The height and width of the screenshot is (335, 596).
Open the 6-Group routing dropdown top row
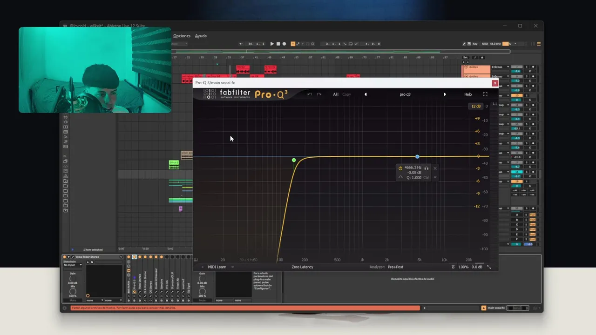coord(499,67)
